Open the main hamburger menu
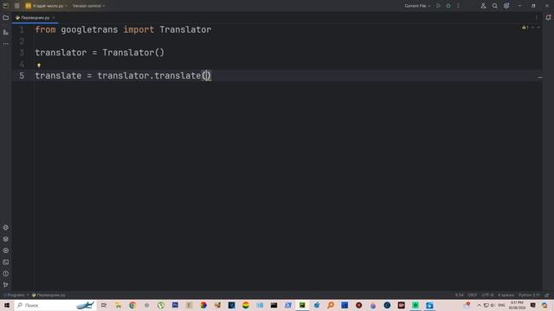554x311 pixels. [17, 6]
